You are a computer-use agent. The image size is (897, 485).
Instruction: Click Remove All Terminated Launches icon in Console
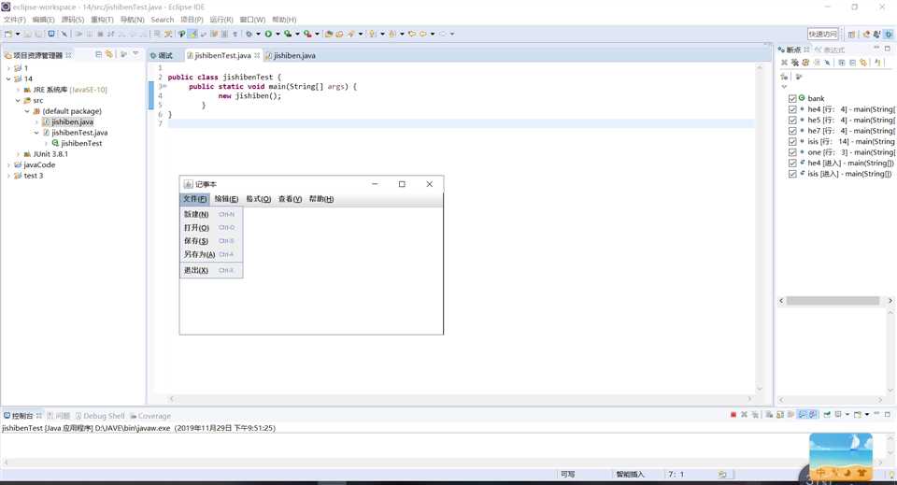coord(755,414)
